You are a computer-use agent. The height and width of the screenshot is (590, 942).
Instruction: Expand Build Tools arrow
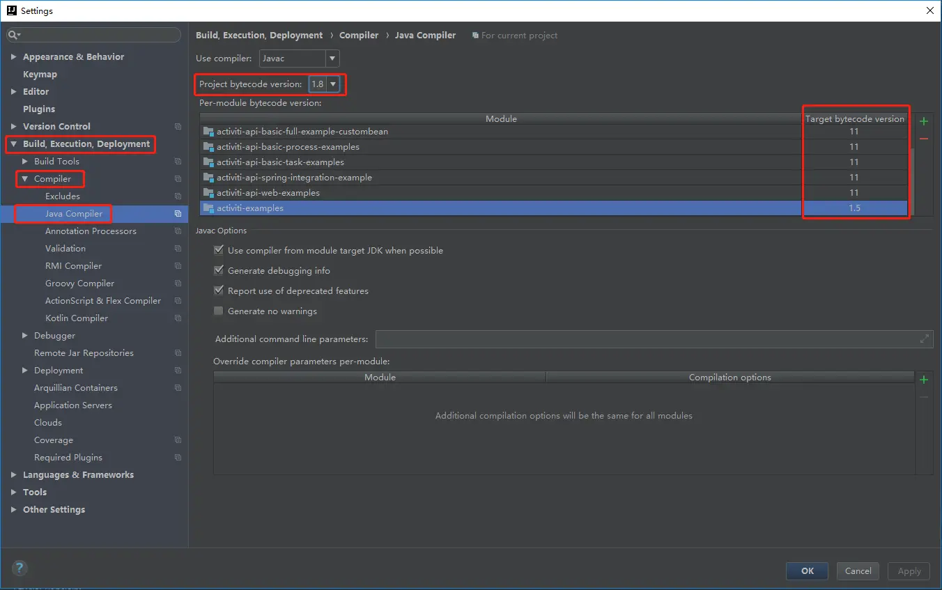click(25, 162)
